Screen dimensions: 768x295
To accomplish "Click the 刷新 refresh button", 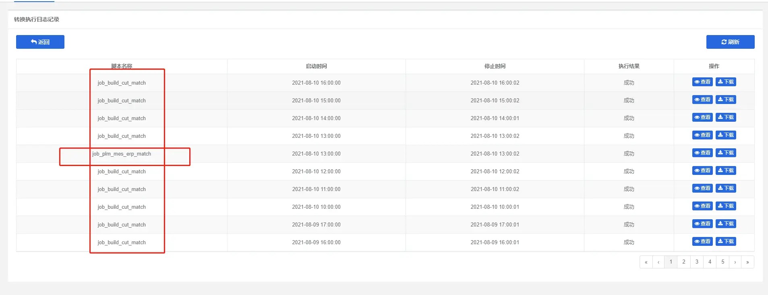I will [730, 42].
